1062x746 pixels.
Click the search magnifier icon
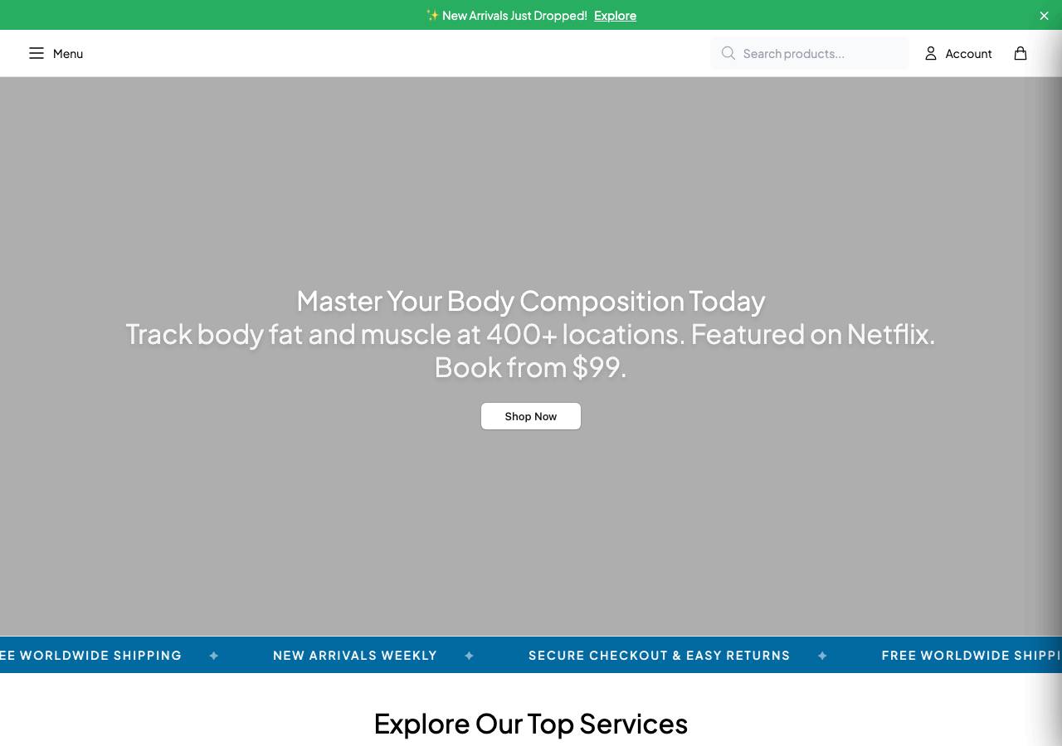point(728,53)
